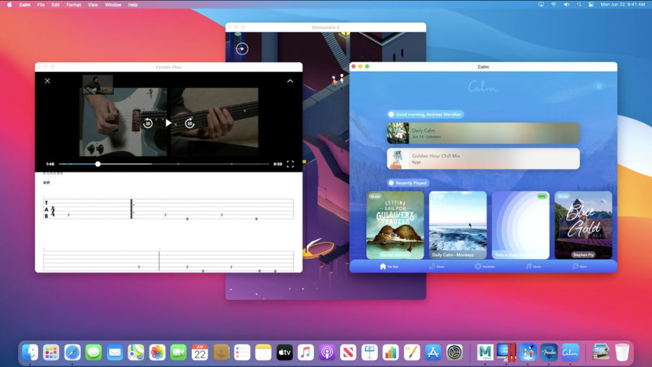The height and width of the screenshot is (367, 652).
Task: Click the instructor picture-in-picture thumbnail
Action: pyautogui.click(x=97, y=85)
